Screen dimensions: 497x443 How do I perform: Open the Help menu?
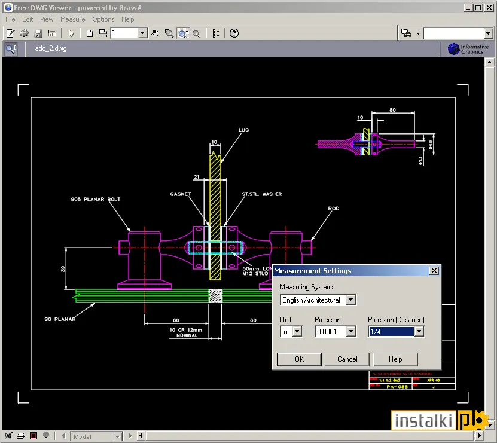coord(128,19)
